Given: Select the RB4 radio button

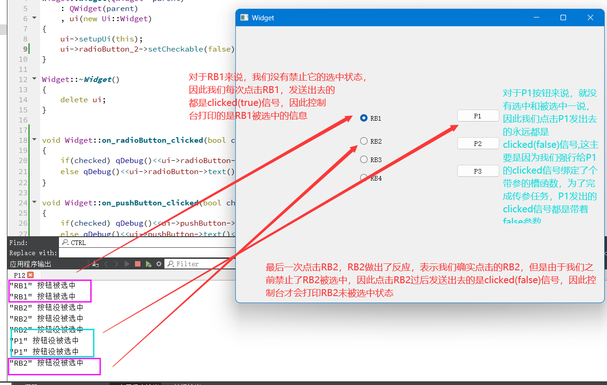Looking at the screenshot, I should coord(363,178).
